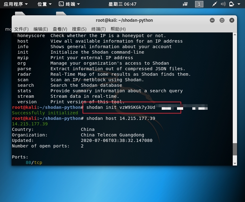The image size is (245, 202).
Task: Click the 'version' command text
Action: 27,102
